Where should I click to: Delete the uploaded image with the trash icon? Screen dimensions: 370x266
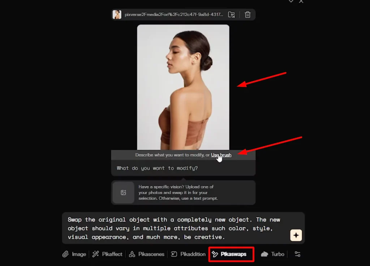coord(248,15)
